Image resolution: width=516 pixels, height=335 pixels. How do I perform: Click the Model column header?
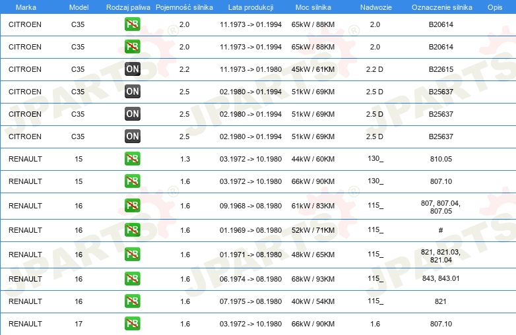coord(79,7)
